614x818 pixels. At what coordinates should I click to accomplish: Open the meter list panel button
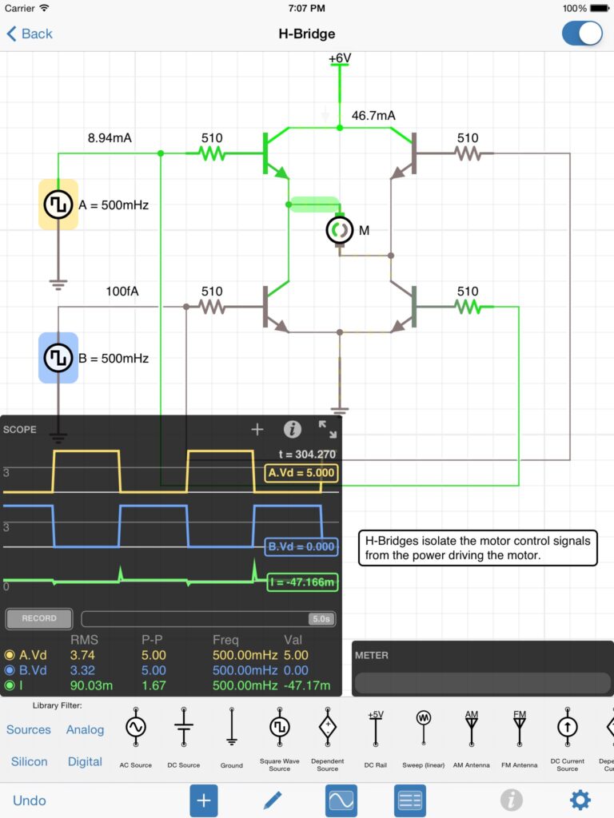pyautogui.click(x=409, y=800)
